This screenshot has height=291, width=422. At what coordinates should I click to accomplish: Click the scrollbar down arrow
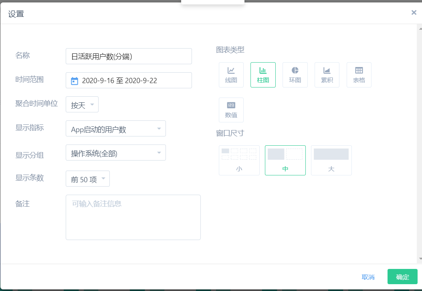point(420,258)
